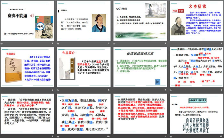Screen dimensions: 224x138
Task: Click slide number 7 label
Action: click(x=165, y=90)
